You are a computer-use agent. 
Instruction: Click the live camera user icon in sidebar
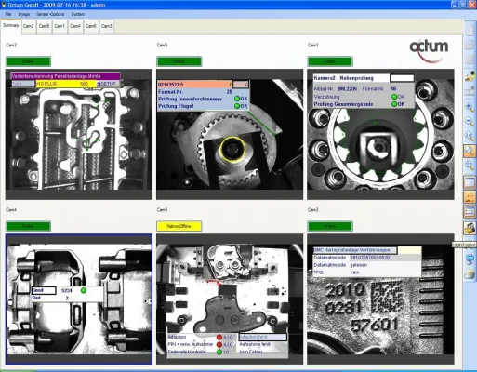(470, 76)
